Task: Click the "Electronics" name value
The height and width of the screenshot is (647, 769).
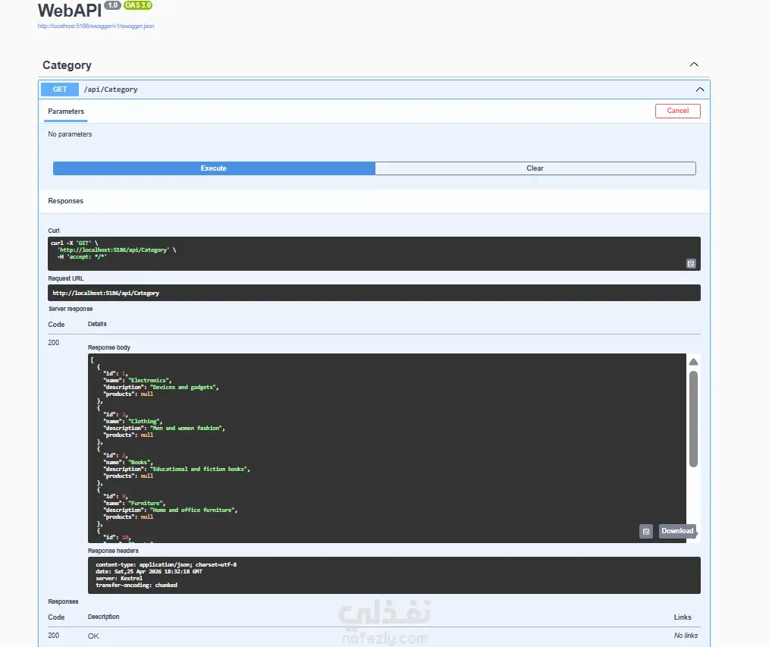Action: [149, 380]
